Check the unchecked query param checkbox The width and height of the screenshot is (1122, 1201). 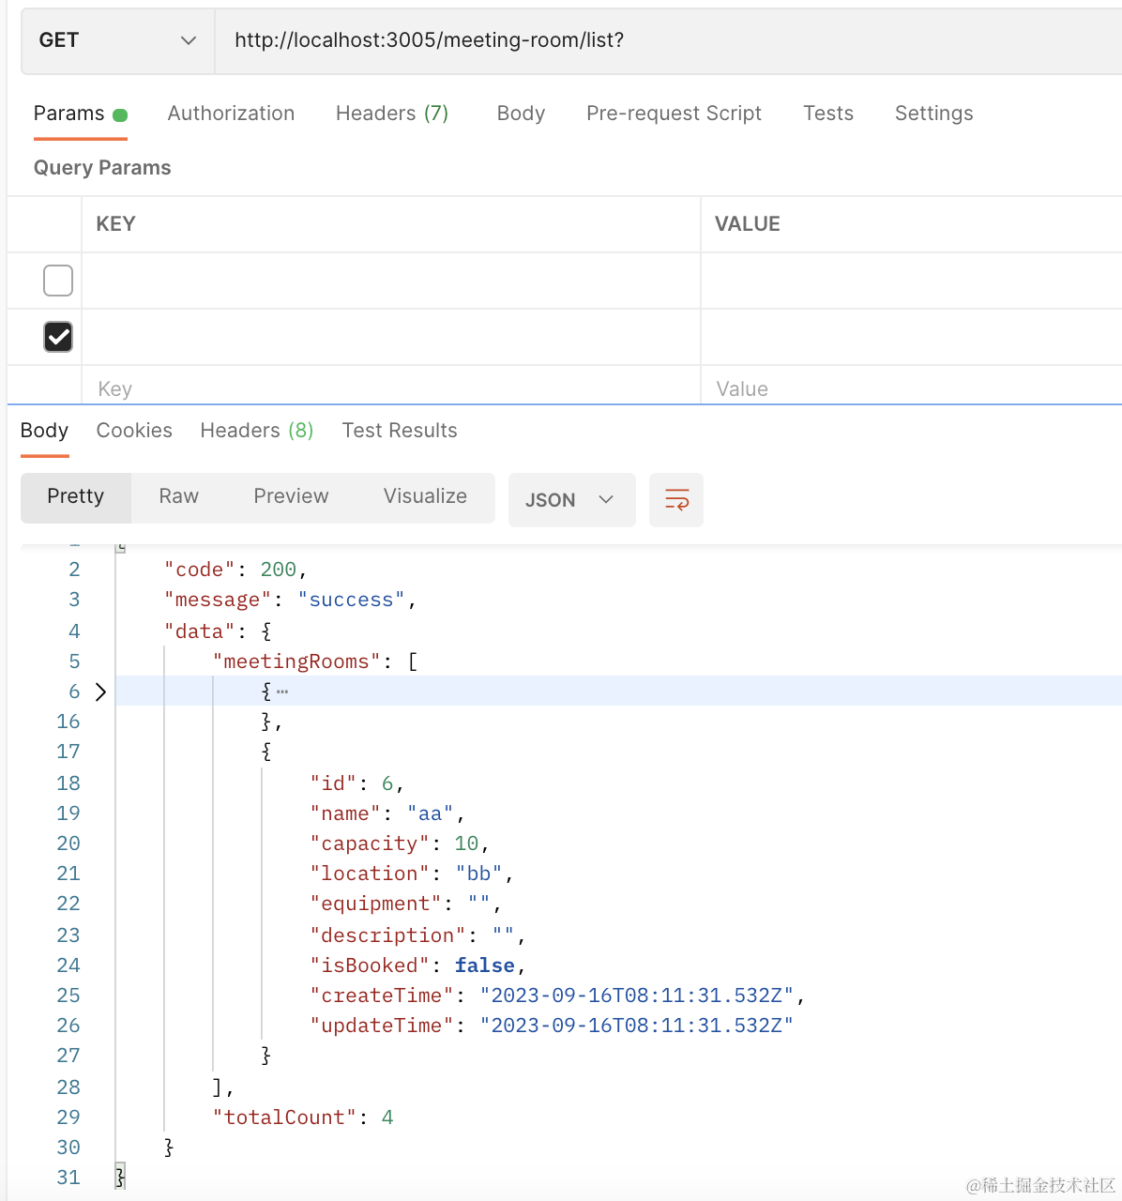pyautogui.click(x=58, y=281)
